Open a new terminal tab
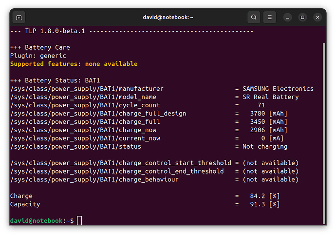 click(19, 17)
